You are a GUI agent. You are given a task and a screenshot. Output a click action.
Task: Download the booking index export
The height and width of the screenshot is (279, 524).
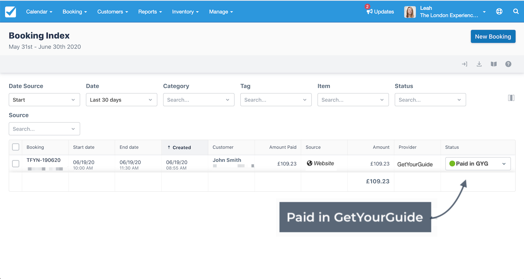pos(479,64)
